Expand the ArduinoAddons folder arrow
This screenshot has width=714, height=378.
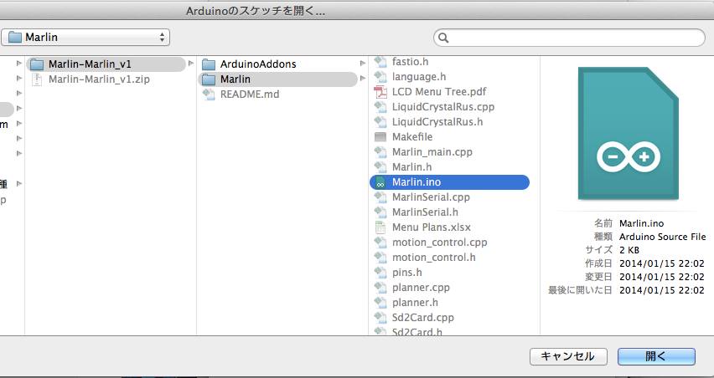[x=362, y=64]
